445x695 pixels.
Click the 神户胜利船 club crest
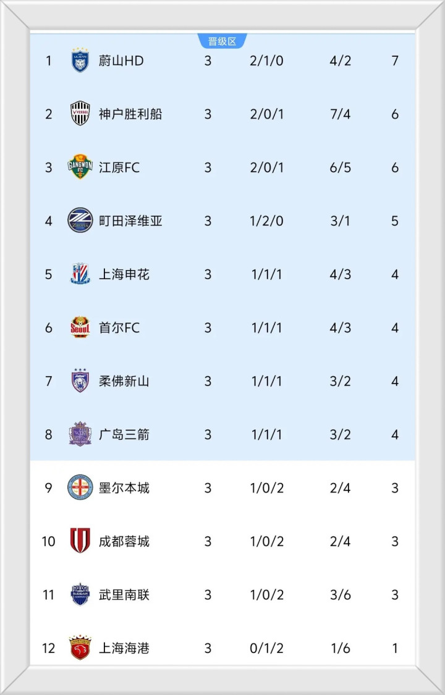click(x=80, y=114)
